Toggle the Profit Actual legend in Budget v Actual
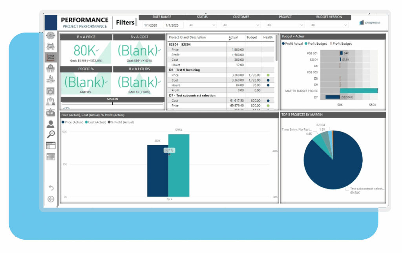The height and width of the screenshot is (253, 402). point(292,44)
